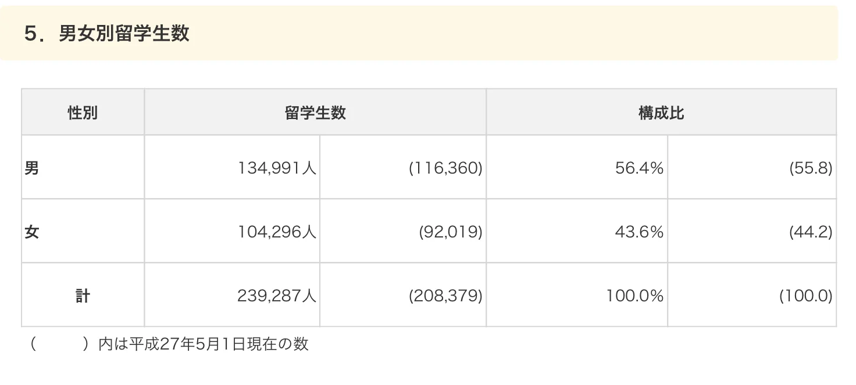This screenshot has width=856, height=385.
Task: Click the section heading 5．男女別留学生数
Action: coord(106,34)
